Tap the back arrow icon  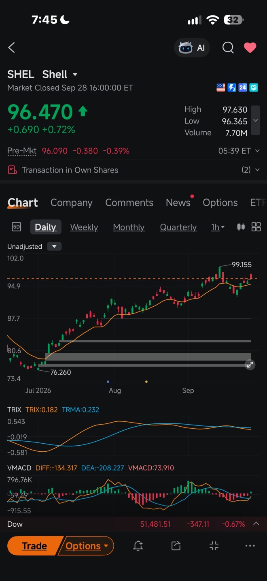tap(11, 48)
